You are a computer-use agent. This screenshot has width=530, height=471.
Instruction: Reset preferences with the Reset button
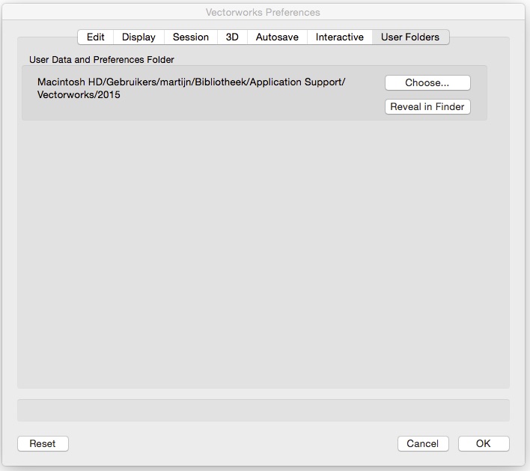43,443
